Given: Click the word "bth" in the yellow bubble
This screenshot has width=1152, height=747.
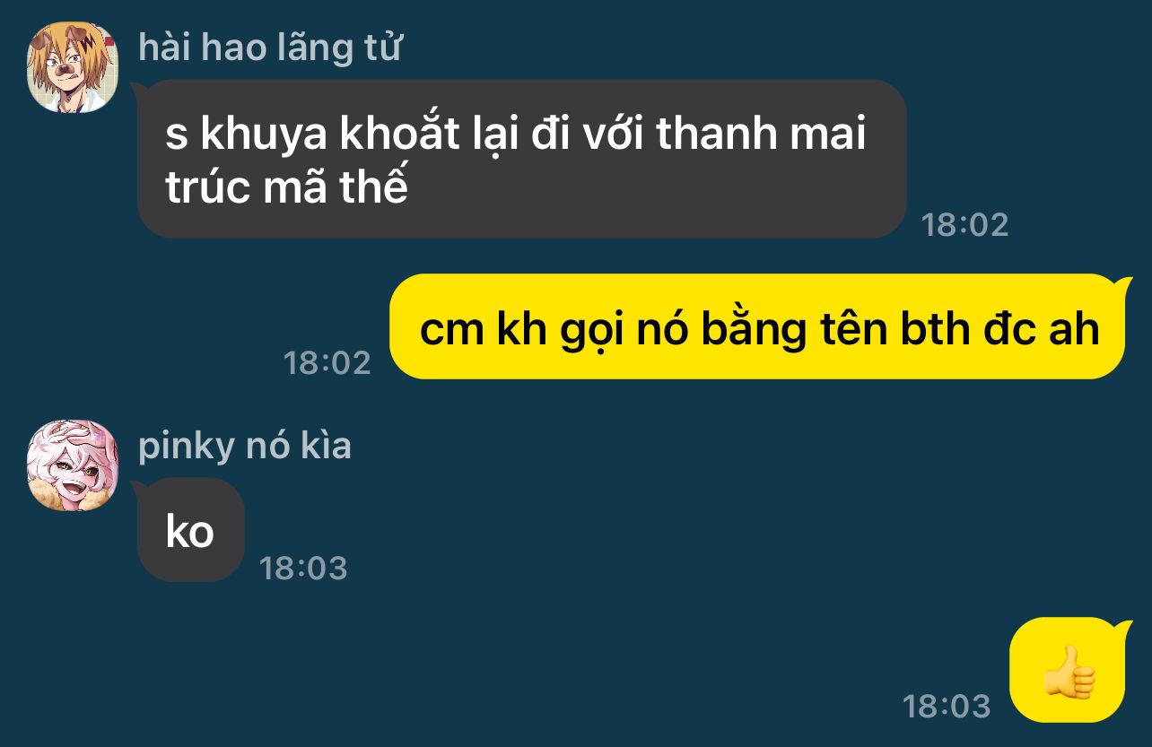Looking at the screenshot, I should [924, 328].
